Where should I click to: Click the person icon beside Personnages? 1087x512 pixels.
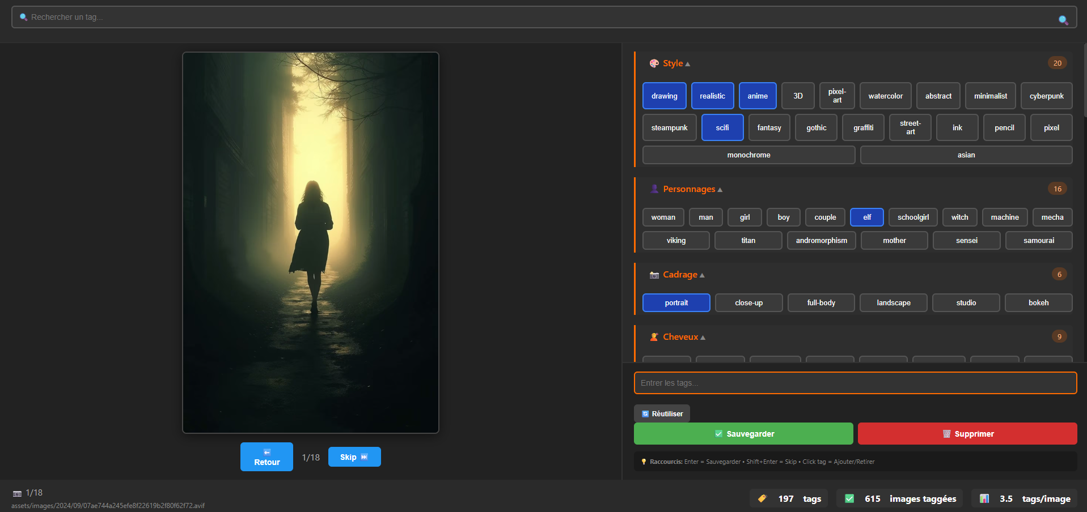[655, 189]
